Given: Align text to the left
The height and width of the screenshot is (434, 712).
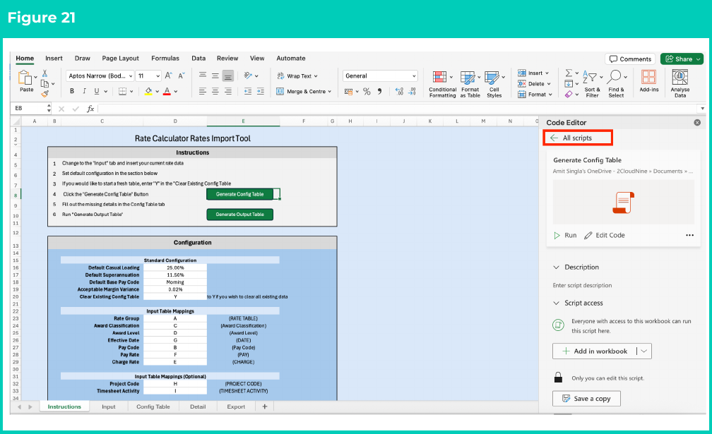Looking at the screenshot, I should click(x=203, y=91).
